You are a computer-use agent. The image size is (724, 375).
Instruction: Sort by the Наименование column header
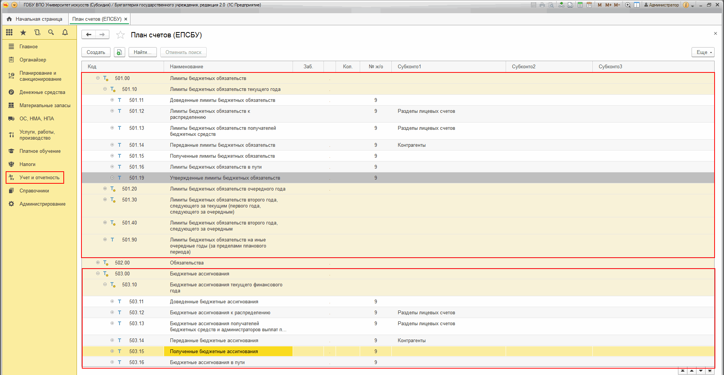tap(229, 66)
